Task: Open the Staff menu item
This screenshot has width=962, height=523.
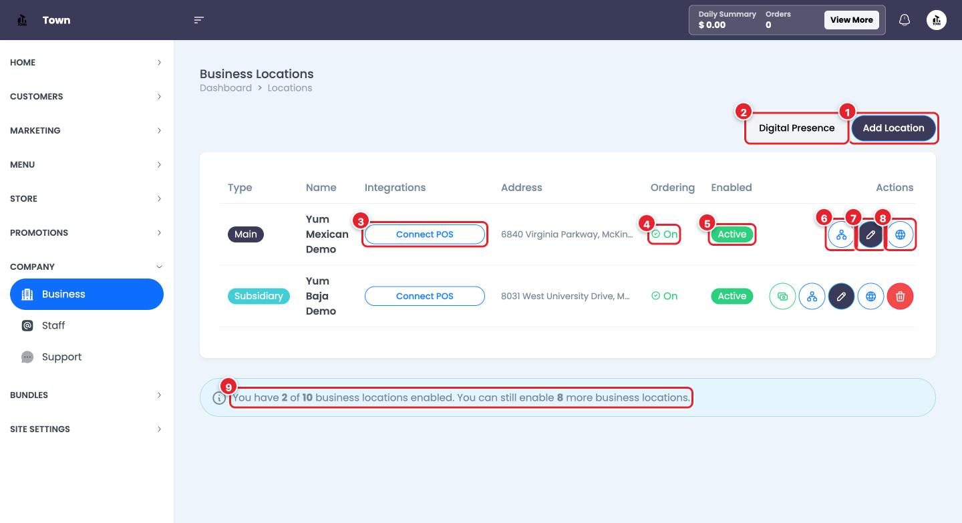Action: [87, 325]
